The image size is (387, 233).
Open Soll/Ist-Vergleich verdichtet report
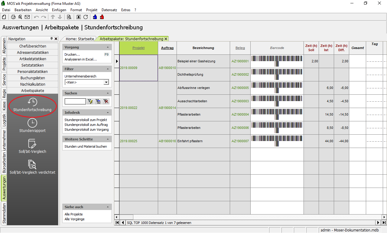(32, 167)
